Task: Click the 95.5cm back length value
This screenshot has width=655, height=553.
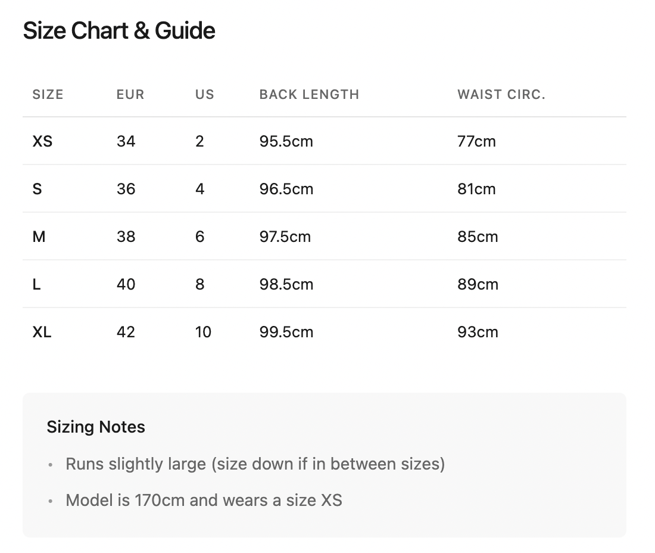Action: click(286, 141)
